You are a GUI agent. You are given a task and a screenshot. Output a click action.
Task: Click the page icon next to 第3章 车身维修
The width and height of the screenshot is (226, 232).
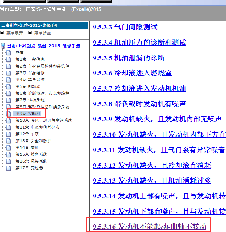9,73
